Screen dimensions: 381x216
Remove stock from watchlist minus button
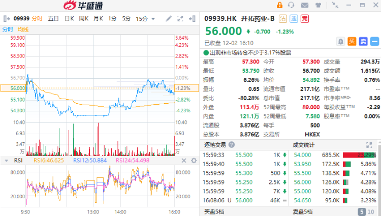(374, 42)
